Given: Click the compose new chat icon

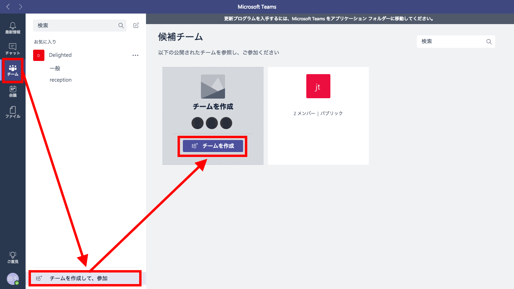Looking at the screenshot, I should pyautogui.click(x=136, y=26).
